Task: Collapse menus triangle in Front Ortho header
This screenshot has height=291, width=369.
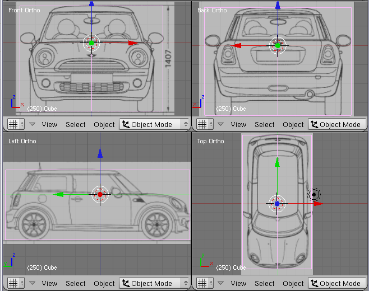Action: [32, 124]
